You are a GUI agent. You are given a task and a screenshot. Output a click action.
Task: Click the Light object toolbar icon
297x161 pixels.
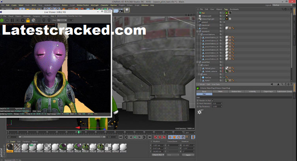[x=127, y=10]
